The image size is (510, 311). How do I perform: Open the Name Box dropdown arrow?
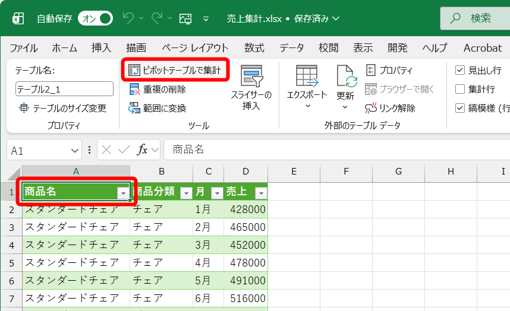(x=74, y=151)
